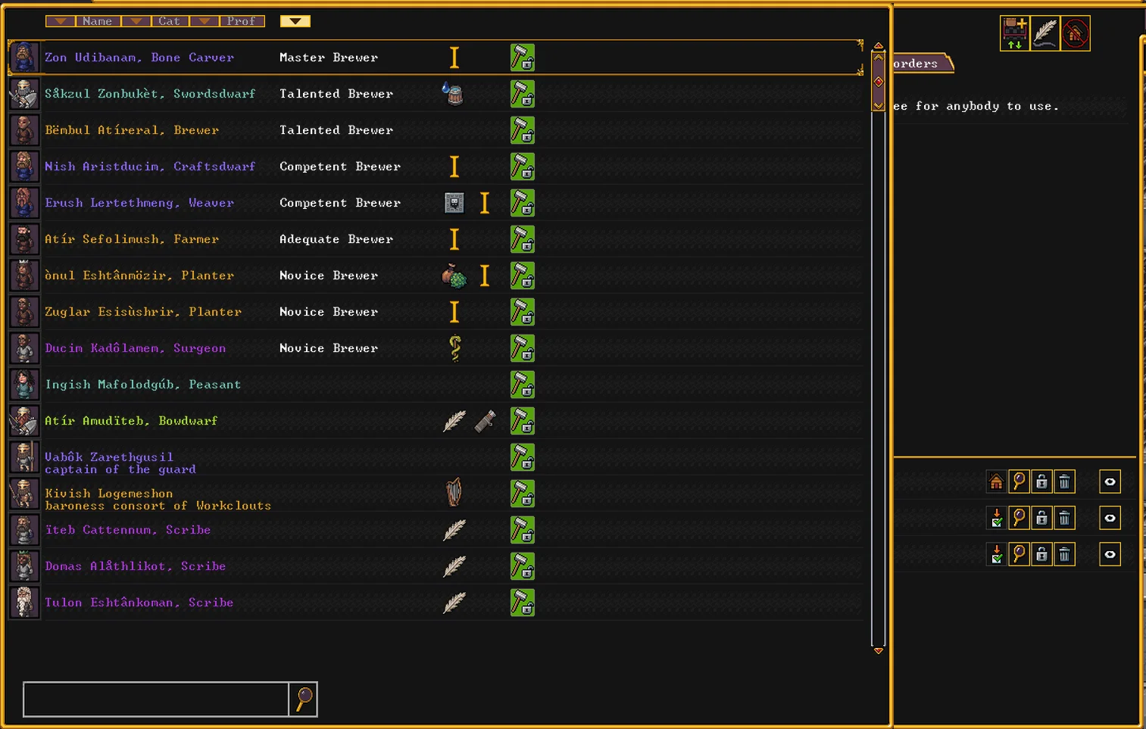The height and width of the screenshot is (729, 1146).
Task: Select the dwarf name Vabôk Zarethgusil, captain of the guard
Action: [x=120, y=463]
